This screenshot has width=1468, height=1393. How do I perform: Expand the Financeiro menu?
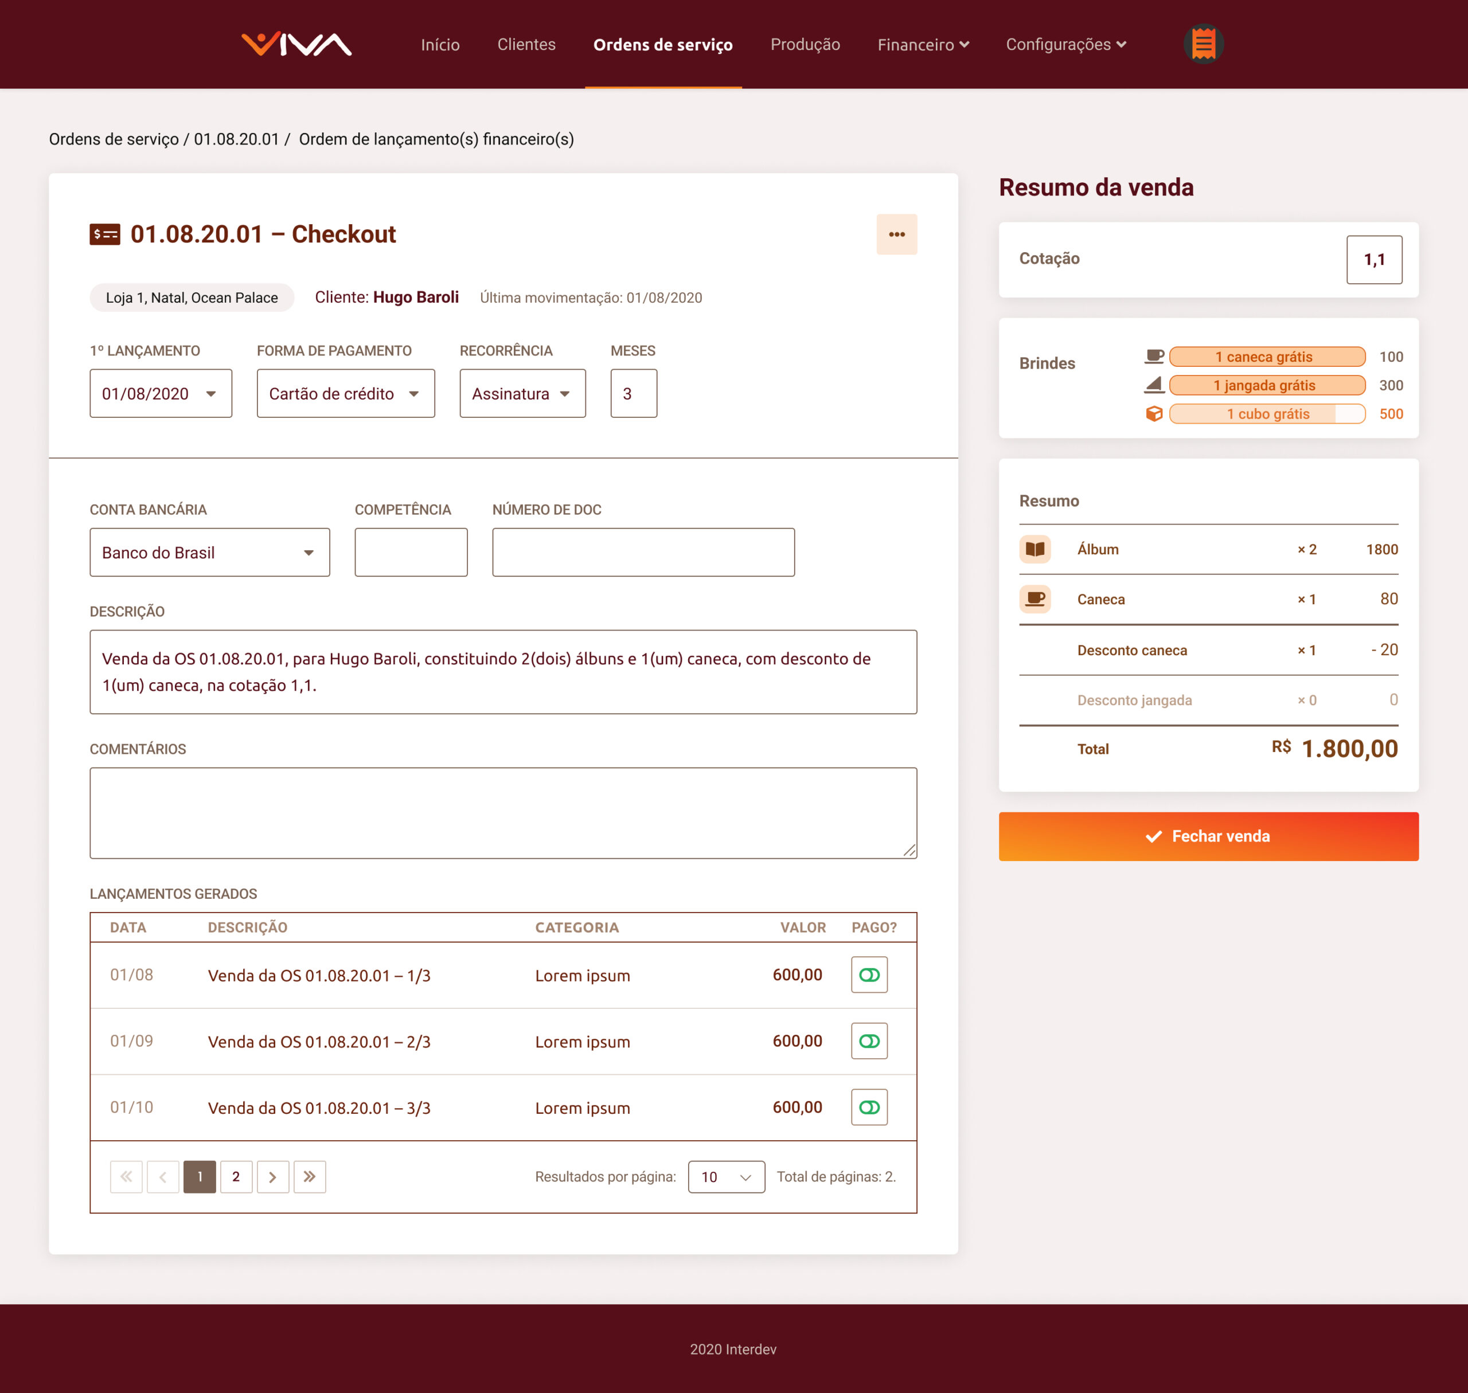click(x=923, y=45)
